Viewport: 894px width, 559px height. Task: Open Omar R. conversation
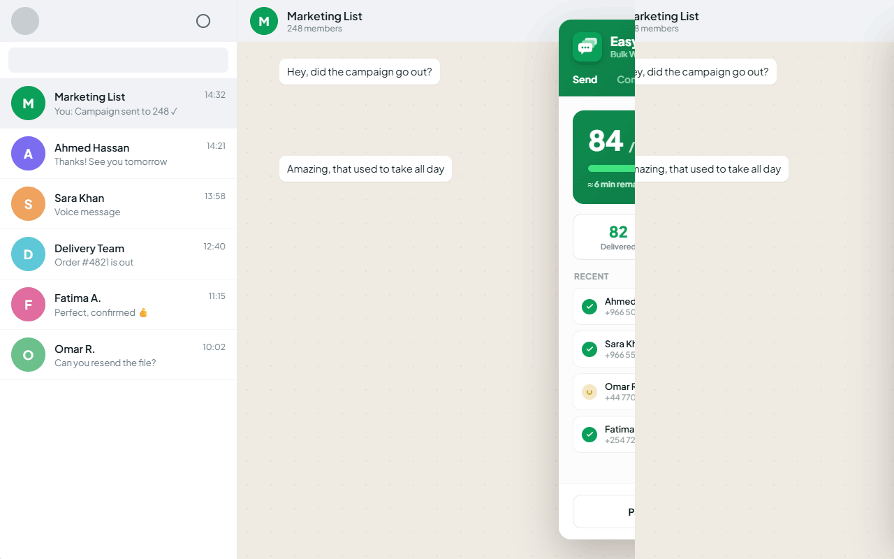click(x=118, y=355)
